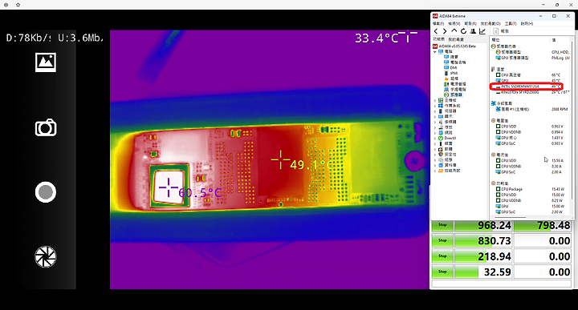Select AIDA64 v6.85 root tree item
The height and width of the screenshot is (310, 578).
tap(454, 46)
